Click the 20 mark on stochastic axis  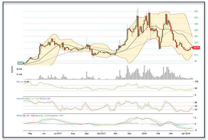(x=196, y=110)
